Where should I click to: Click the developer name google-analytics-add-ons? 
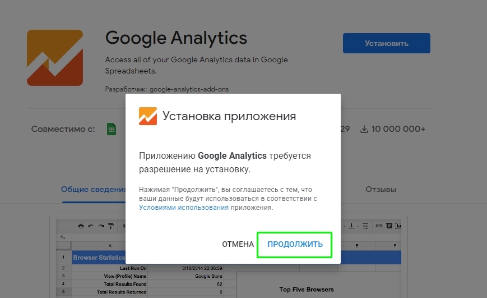189,89
